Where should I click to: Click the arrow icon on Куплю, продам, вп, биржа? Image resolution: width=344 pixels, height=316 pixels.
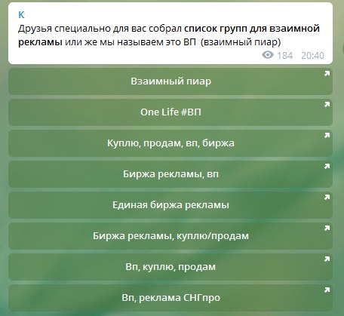coord(327,136)
